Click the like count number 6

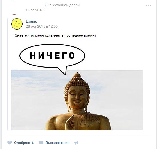33,143
